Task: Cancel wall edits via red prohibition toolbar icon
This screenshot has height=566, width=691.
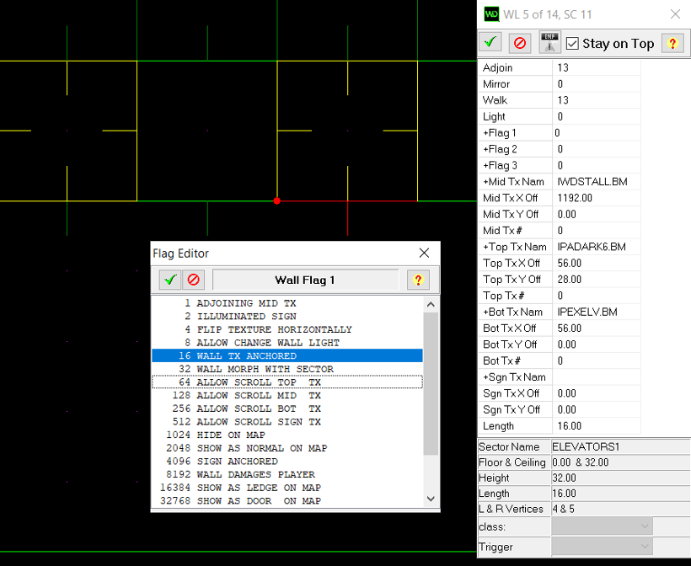Action: coord(519,42)
